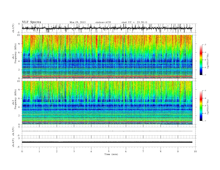Click the "8" kHz tick on ch.1 frequency axis
Screen dimensions: 220x170
tap(19, 44)
